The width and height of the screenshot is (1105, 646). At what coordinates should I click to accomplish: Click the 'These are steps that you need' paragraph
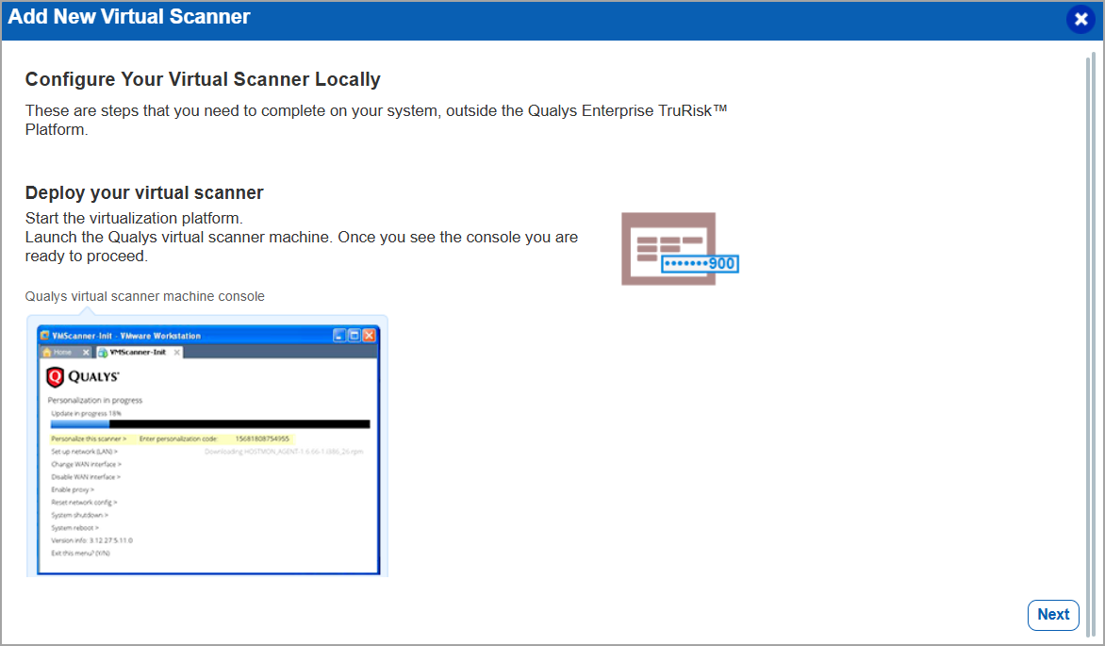point(376,120)
